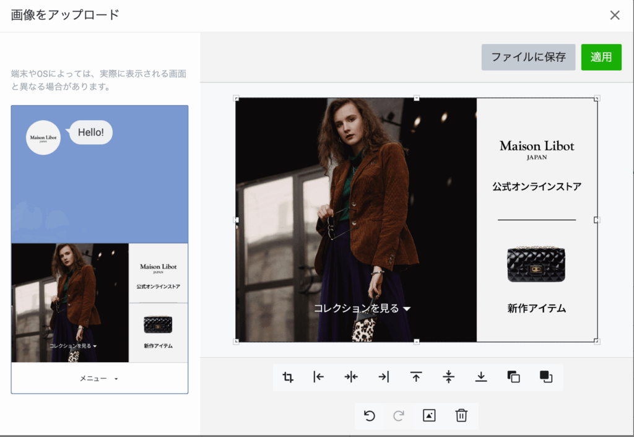Viewport: 634px width, 437px height.
Task: Close the 画像をアップロード dialog
Action: [615, 15]
